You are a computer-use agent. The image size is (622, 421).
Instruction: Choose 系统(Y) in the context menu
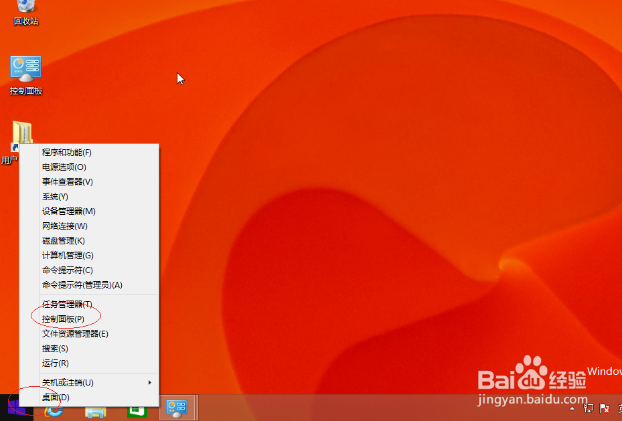(89, 197)
